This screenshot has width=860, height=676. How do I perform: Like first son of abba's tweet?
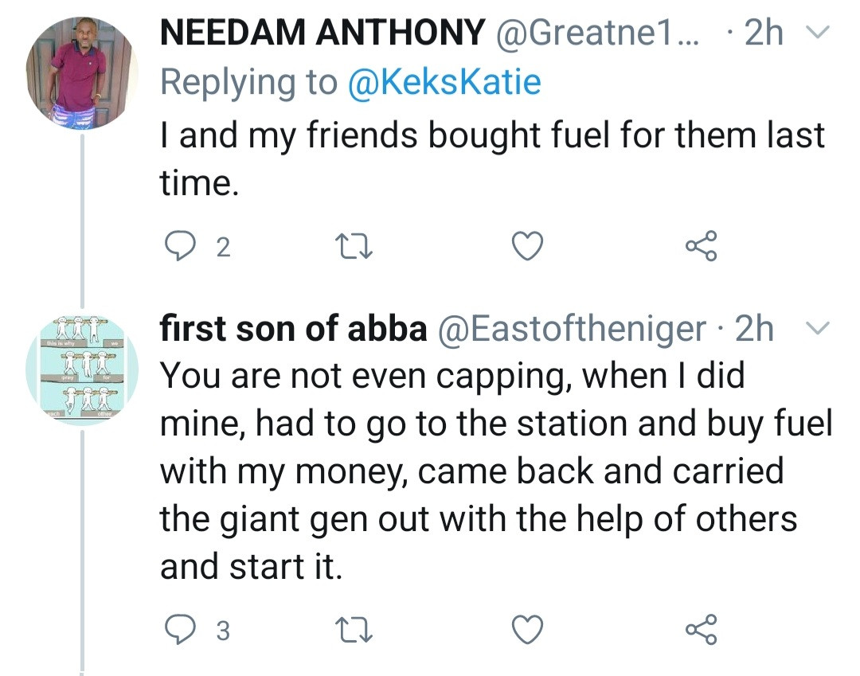pos(526,630)
